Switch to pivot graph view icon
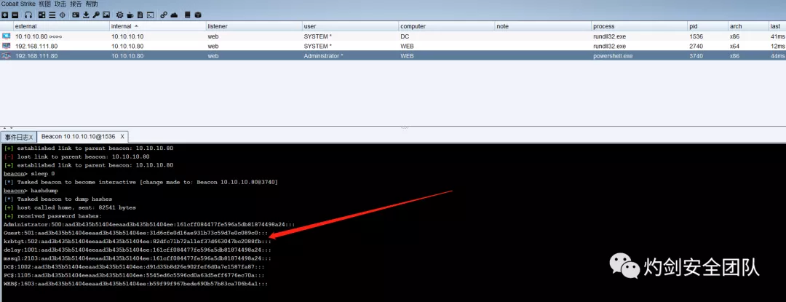The height and width of the screenshot is (302, 786). point(41,15)
